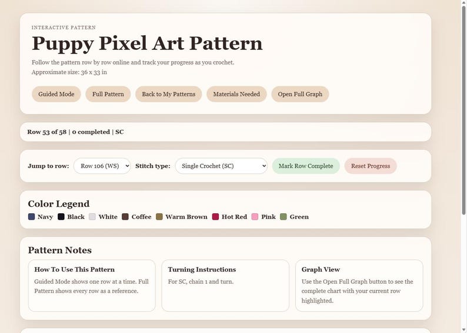Click the White color swatch
The image size is (467, 333).
pos(92,217)
